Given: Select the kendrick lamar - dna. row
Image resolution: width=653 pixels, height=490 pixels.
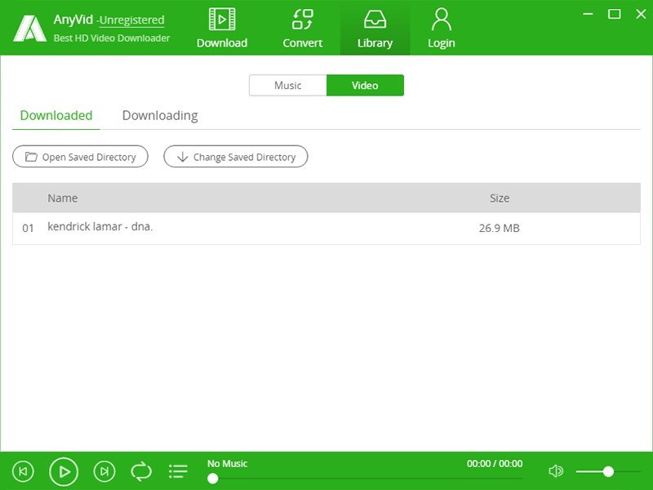Looking at the screenshot, I should tap(326, 229).
